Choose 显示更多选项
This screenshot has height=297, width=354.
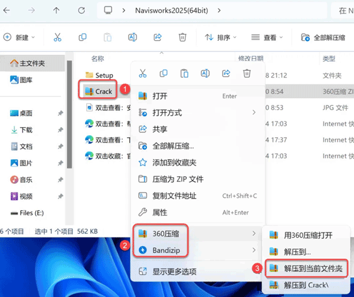click(198, 272)
